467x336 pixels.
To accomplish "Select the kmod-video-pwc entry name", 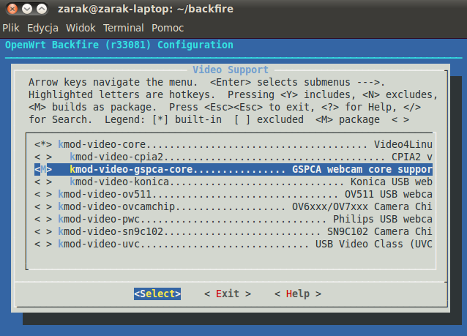I will click(x=99, y=219).
